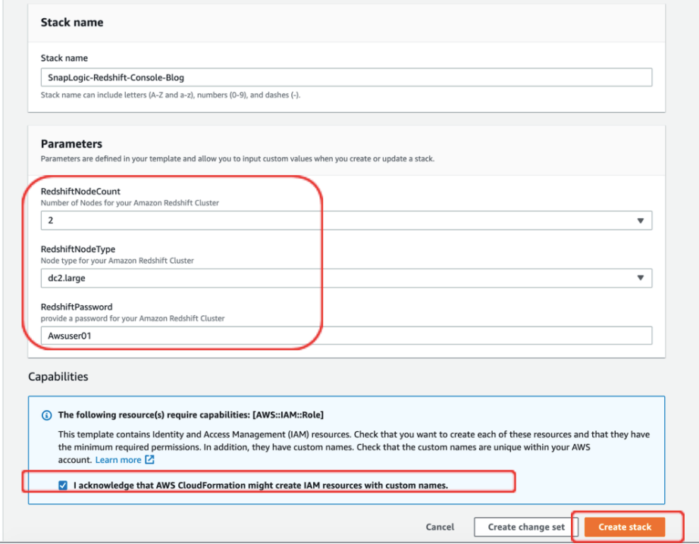The image size is (699, 544).
Task: Click the RedshiftPassword field label
Action: [77, 307]
